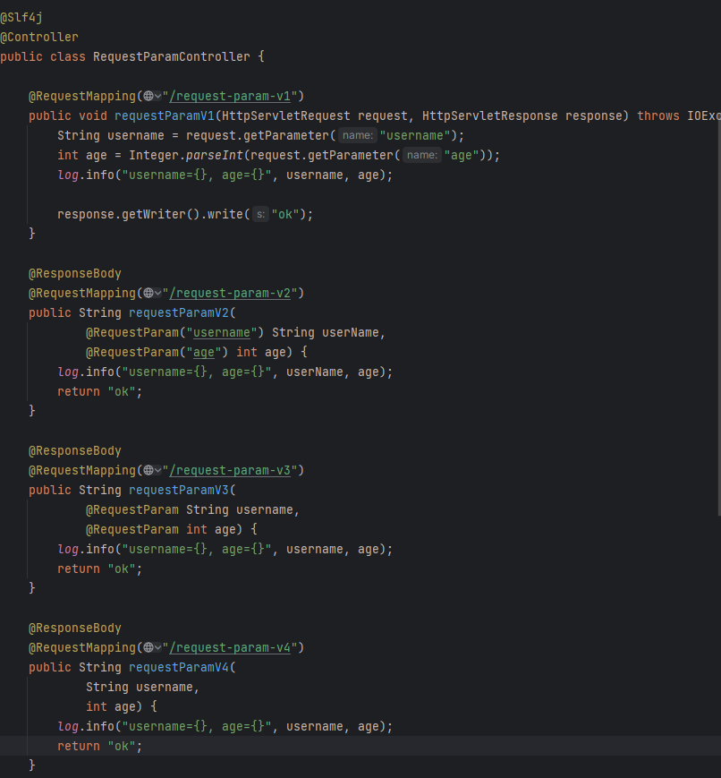Click log.info inside requestParamV3

(x=86, y=550)
